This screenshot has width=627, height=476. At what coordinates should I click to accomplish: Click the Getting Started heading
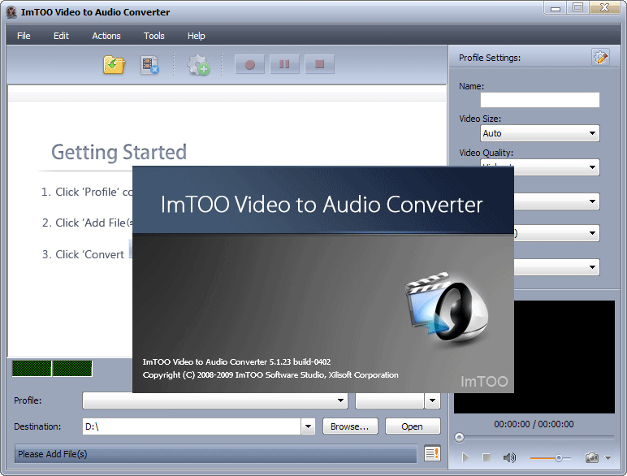tap(119, 153)
